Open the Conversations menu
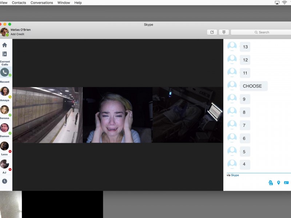 [x=41, y=3]
